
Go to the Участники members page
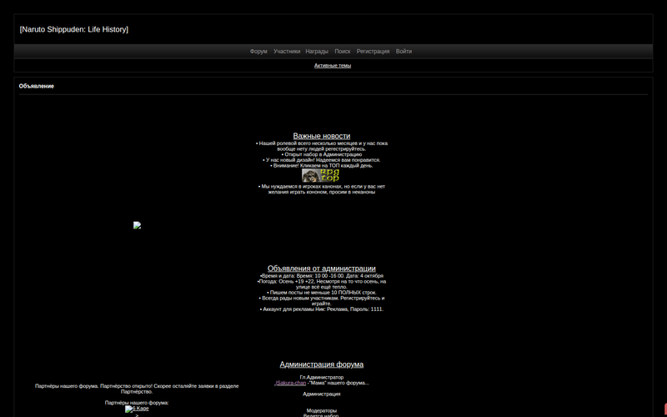pyautogui.click(x=287, y=52)
